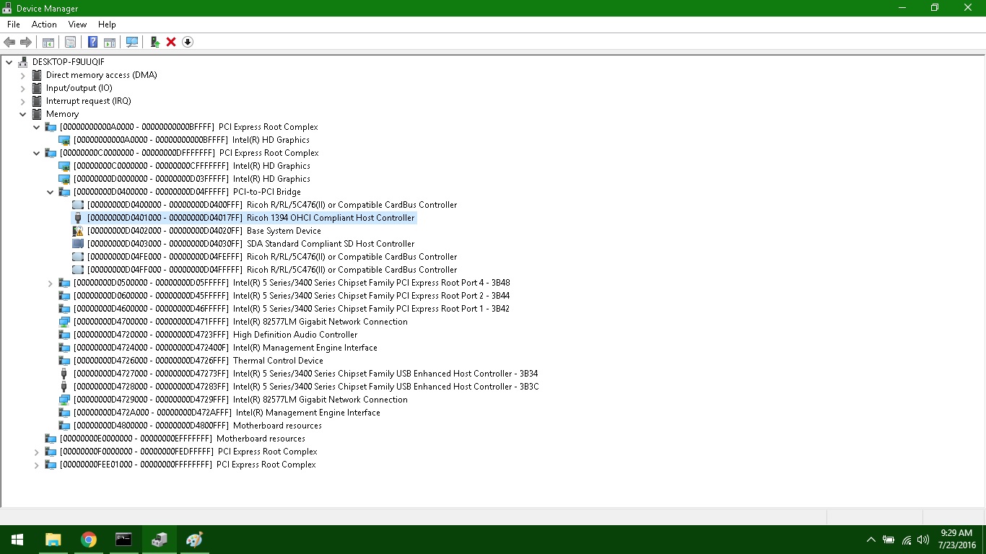Click the computer icon next to DESKTOP-F9UUQIF
986x554 pixels.
click(23, 62)
